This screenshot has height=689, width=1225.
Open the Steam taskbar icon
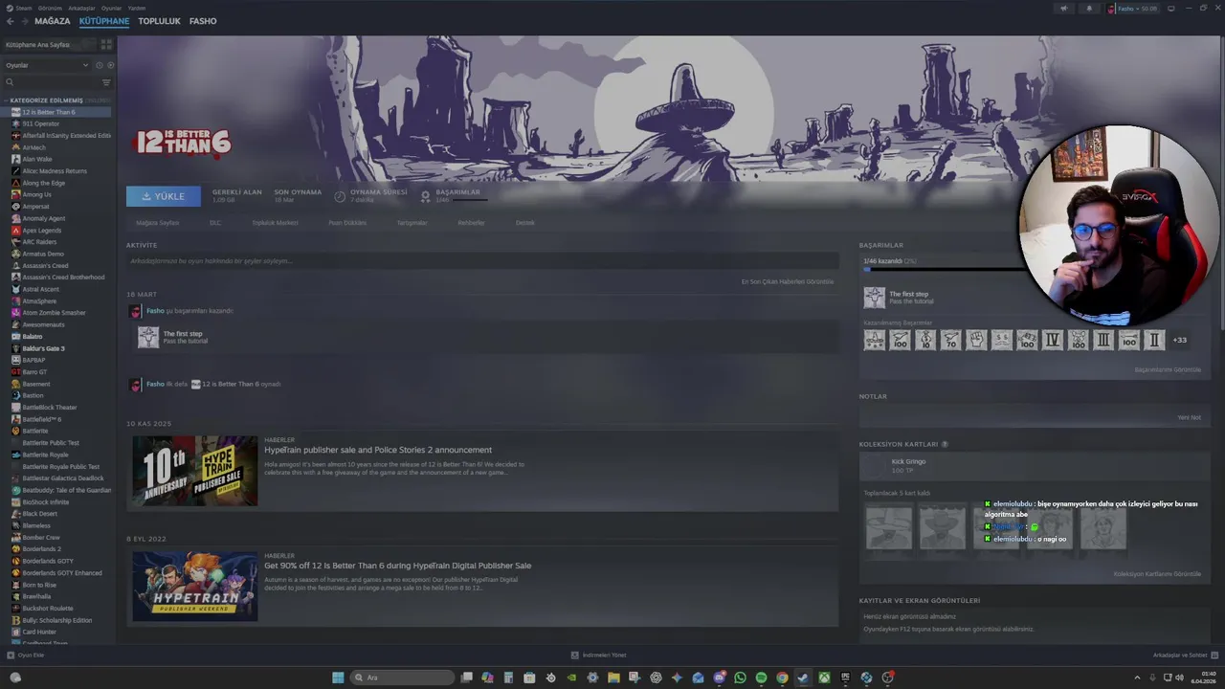pos(803,678)
